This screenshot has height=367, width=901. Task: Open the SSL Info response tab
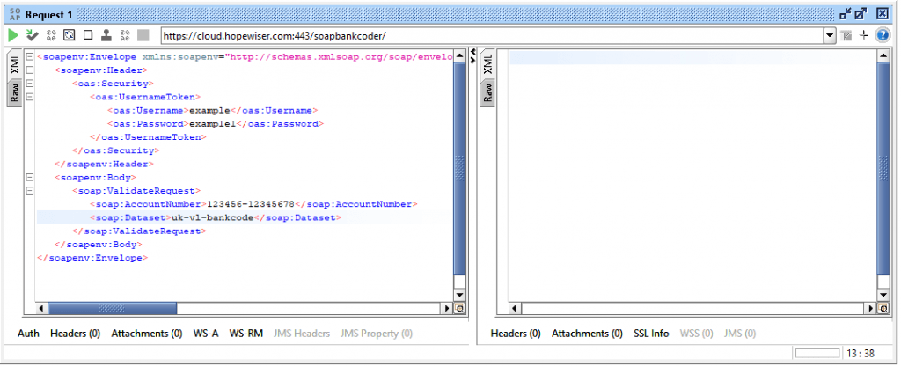tap(651, 334)
